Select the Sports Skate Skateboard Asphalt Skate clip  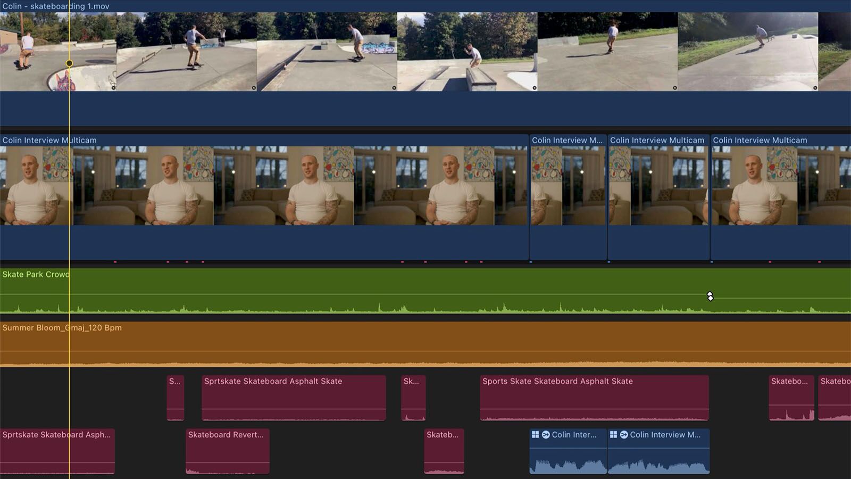coord(593,397)
